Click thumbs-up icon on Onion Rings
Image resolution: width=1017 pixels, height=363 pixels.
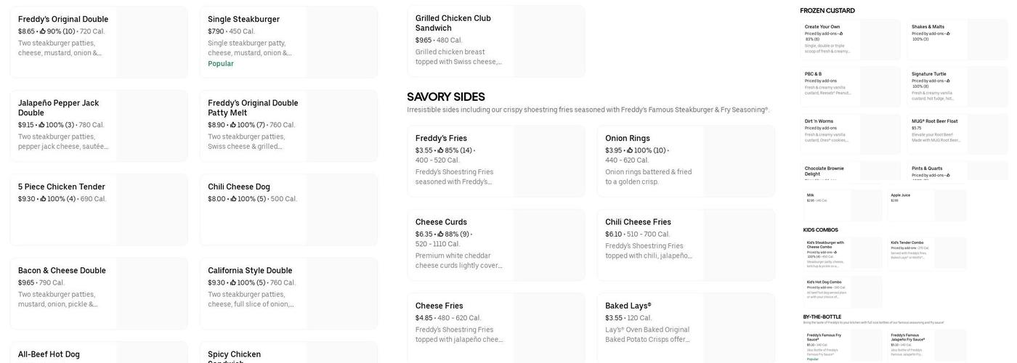pos(630,150)
